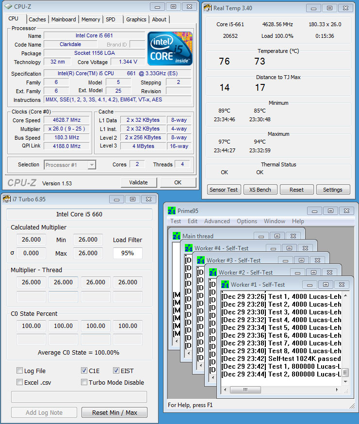The height and width of the screenshot is (424, 359).
Task: Switch to the Mainboard tab
Action: coord(64,19)
